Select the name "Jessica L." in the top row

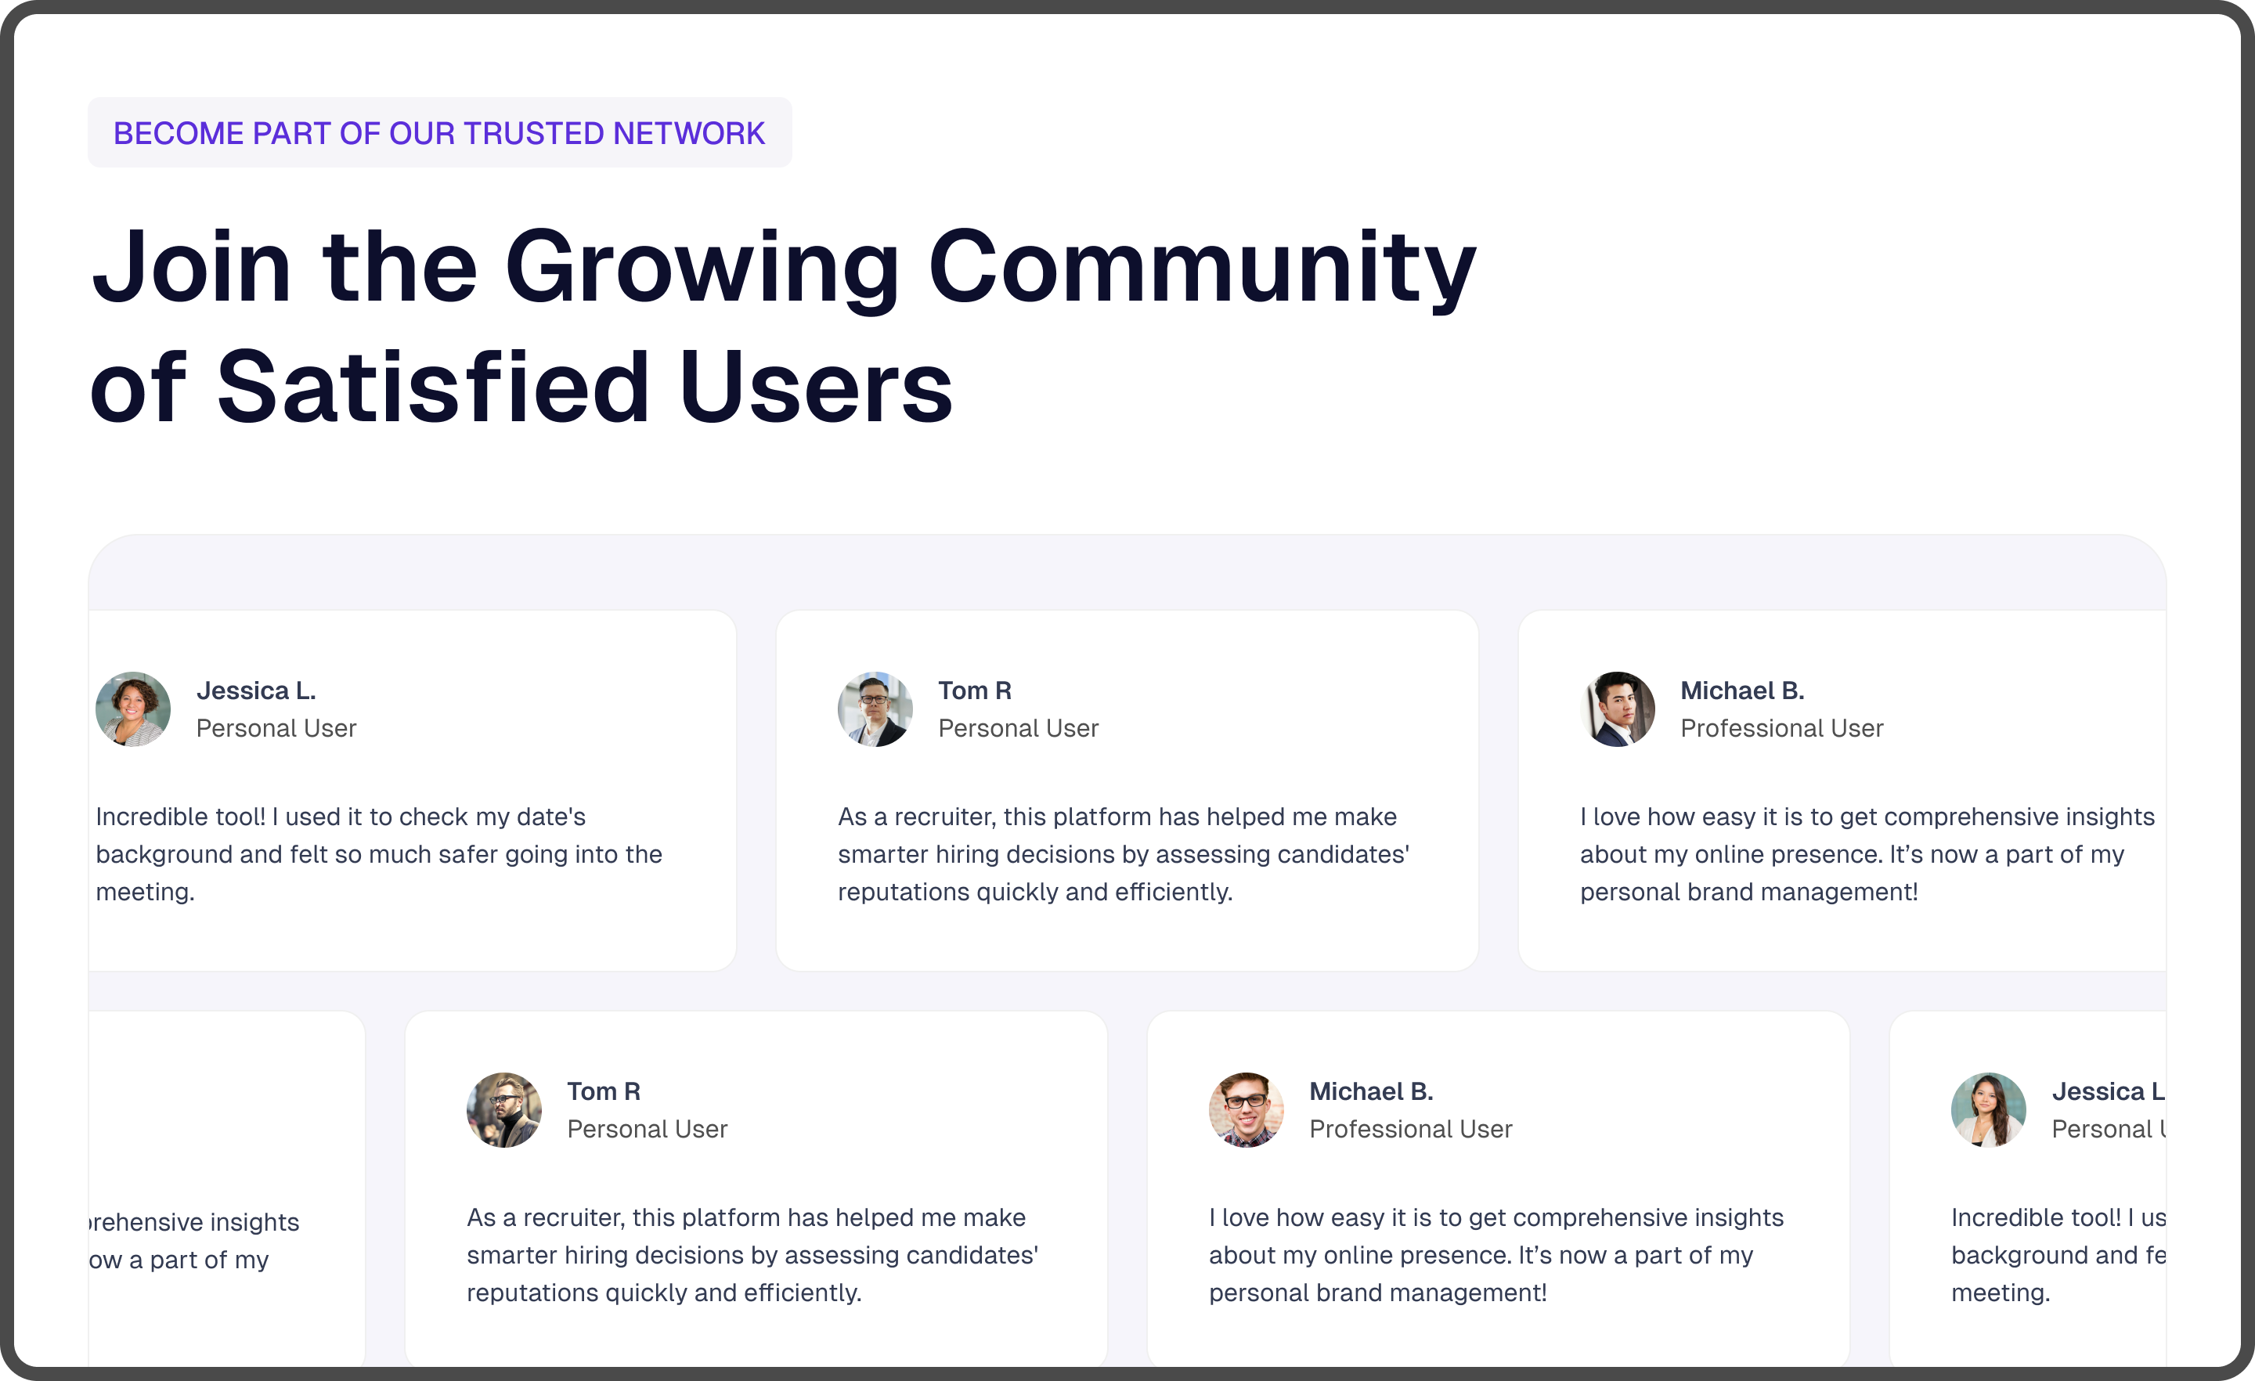[256, 691]
